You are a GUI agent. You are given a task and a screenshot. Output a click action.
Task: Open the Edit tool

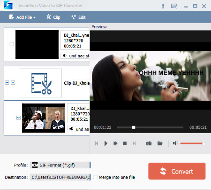(78, 17)
